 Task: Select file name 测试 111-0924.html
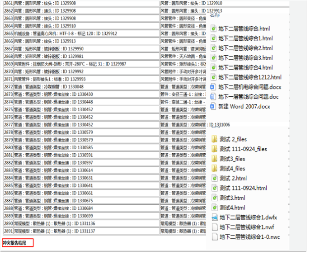click(243, 188)
